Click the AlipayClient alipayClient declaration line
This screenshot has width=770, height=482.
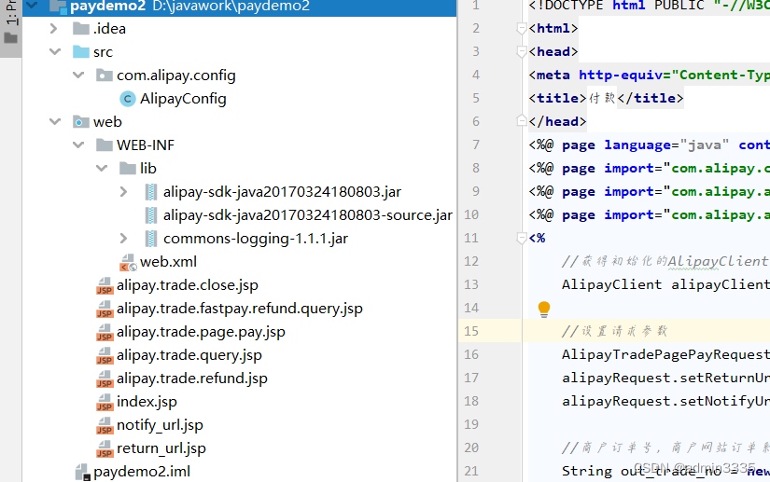(665, 284)
